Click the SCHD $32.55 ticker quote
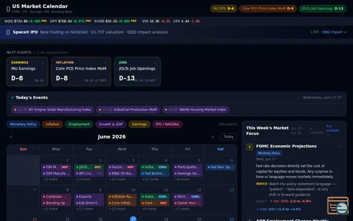This screenshot has width=353, height=221. click(x=115, y=21)
